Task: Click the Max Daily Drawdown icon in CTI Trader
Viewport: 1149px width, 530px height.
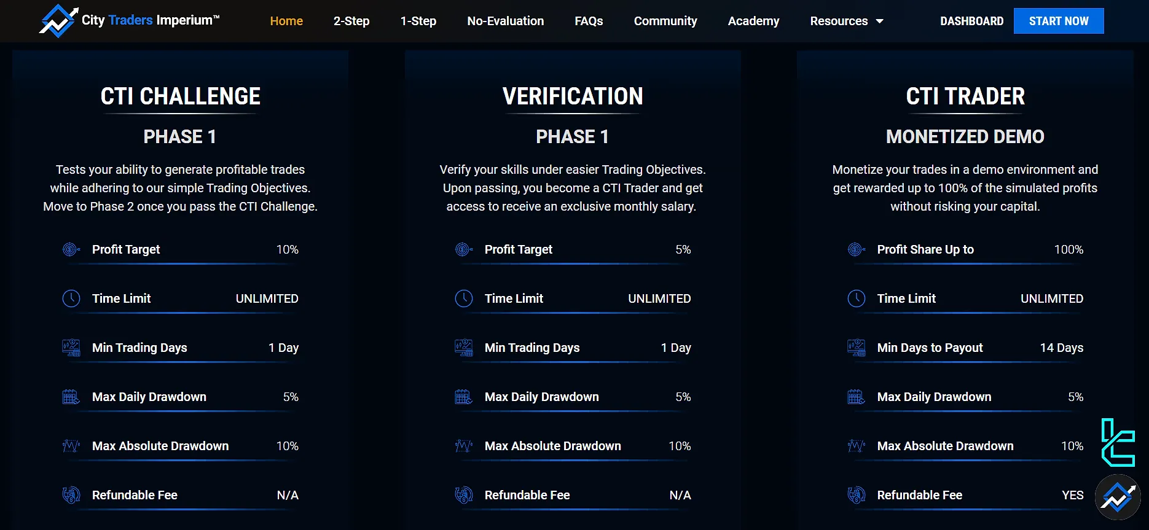Action: point(857,397)
